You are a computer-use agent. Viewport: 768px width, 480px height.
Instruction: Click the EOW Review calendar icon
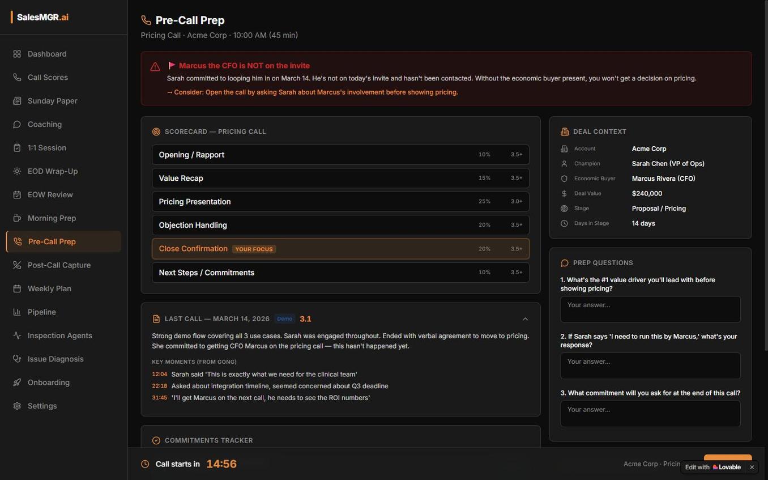point(17,195)
